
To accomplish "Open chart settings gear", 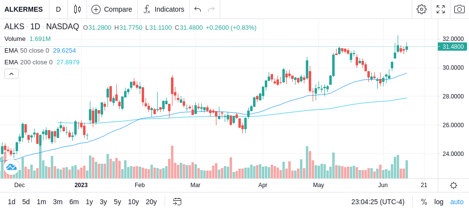I will click(422, 9).
